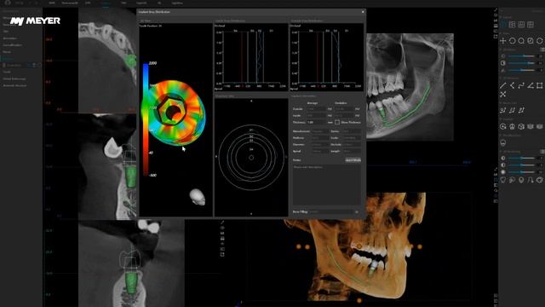Click the add implant icon
545x307 pixels.
[x=503, y=127]
